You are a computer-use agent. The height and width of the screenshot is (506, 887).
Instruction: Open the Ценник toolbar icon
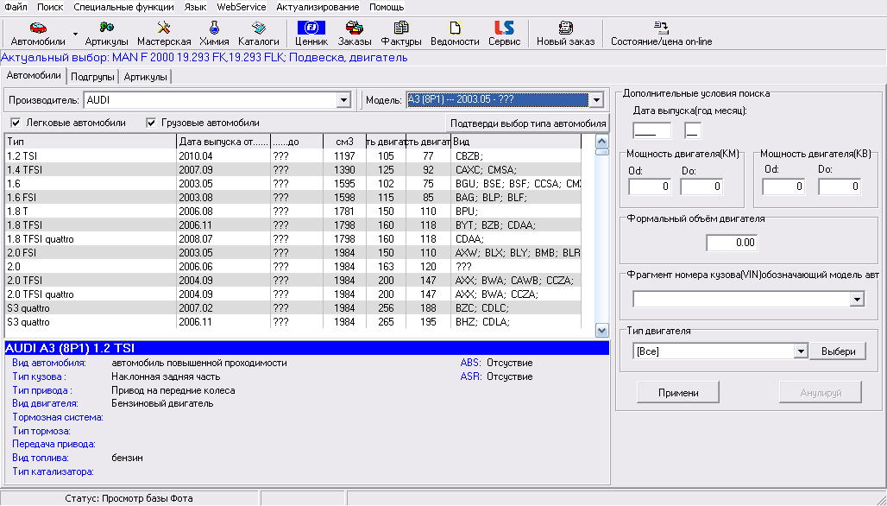(x=311, y=34)
